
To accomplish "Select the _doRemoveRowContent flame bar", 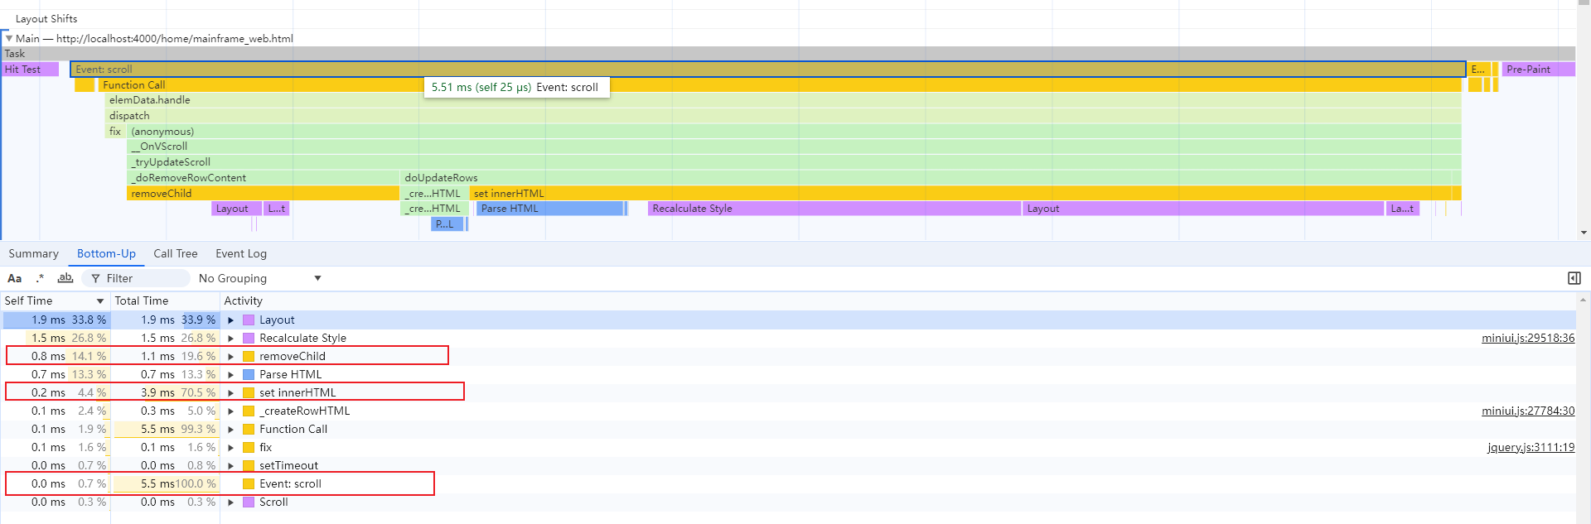I will pos(263,178).
